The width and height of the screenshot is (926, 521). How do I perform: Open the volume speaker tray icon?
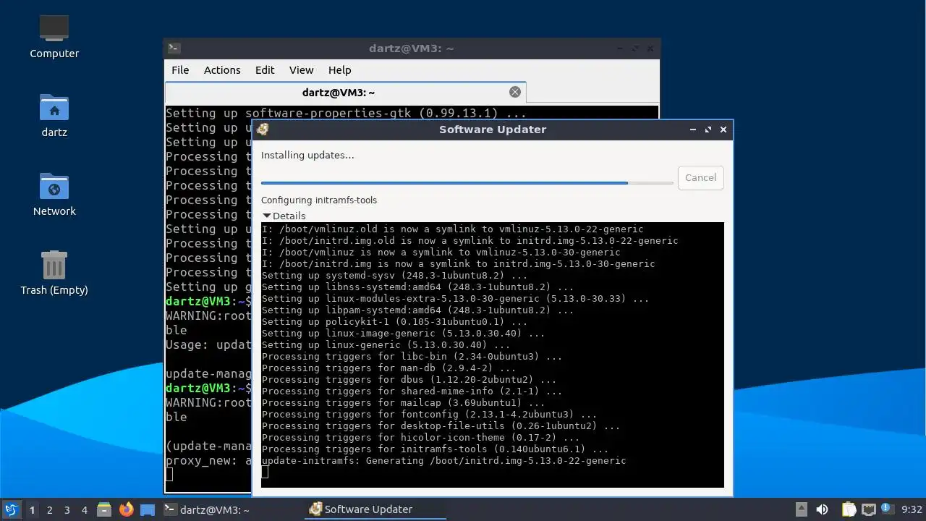tap(822, 509)
